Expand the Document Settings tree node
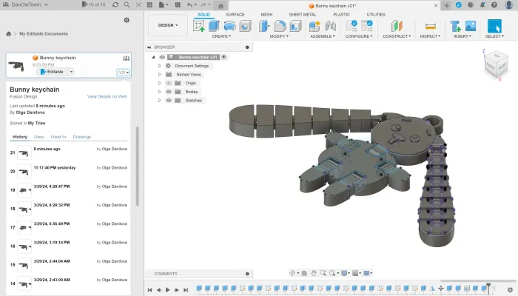Screen dimensions: 518x296 click(159, 66)
